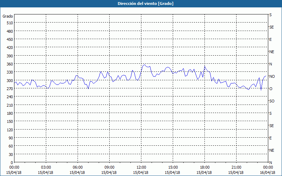Click the 15:00 time axis label
This screenshot has height=176, width=282.
(173, 168)
